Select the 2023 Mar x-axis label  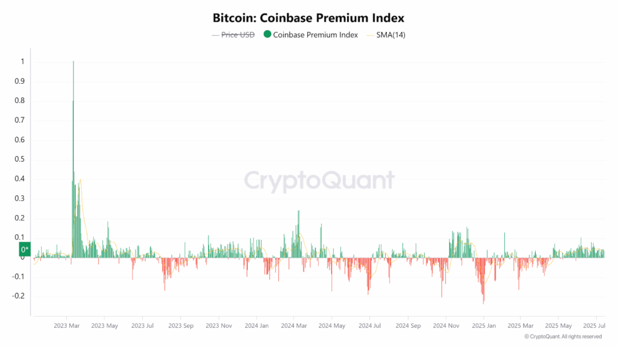click(x=67, y=326)
